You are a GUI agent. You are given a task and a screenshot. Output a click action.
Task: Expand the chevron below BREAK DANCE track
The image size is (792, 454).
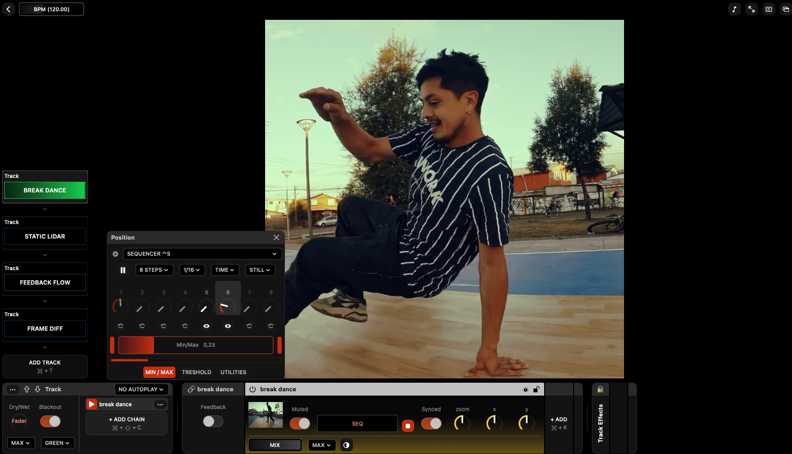45,209
